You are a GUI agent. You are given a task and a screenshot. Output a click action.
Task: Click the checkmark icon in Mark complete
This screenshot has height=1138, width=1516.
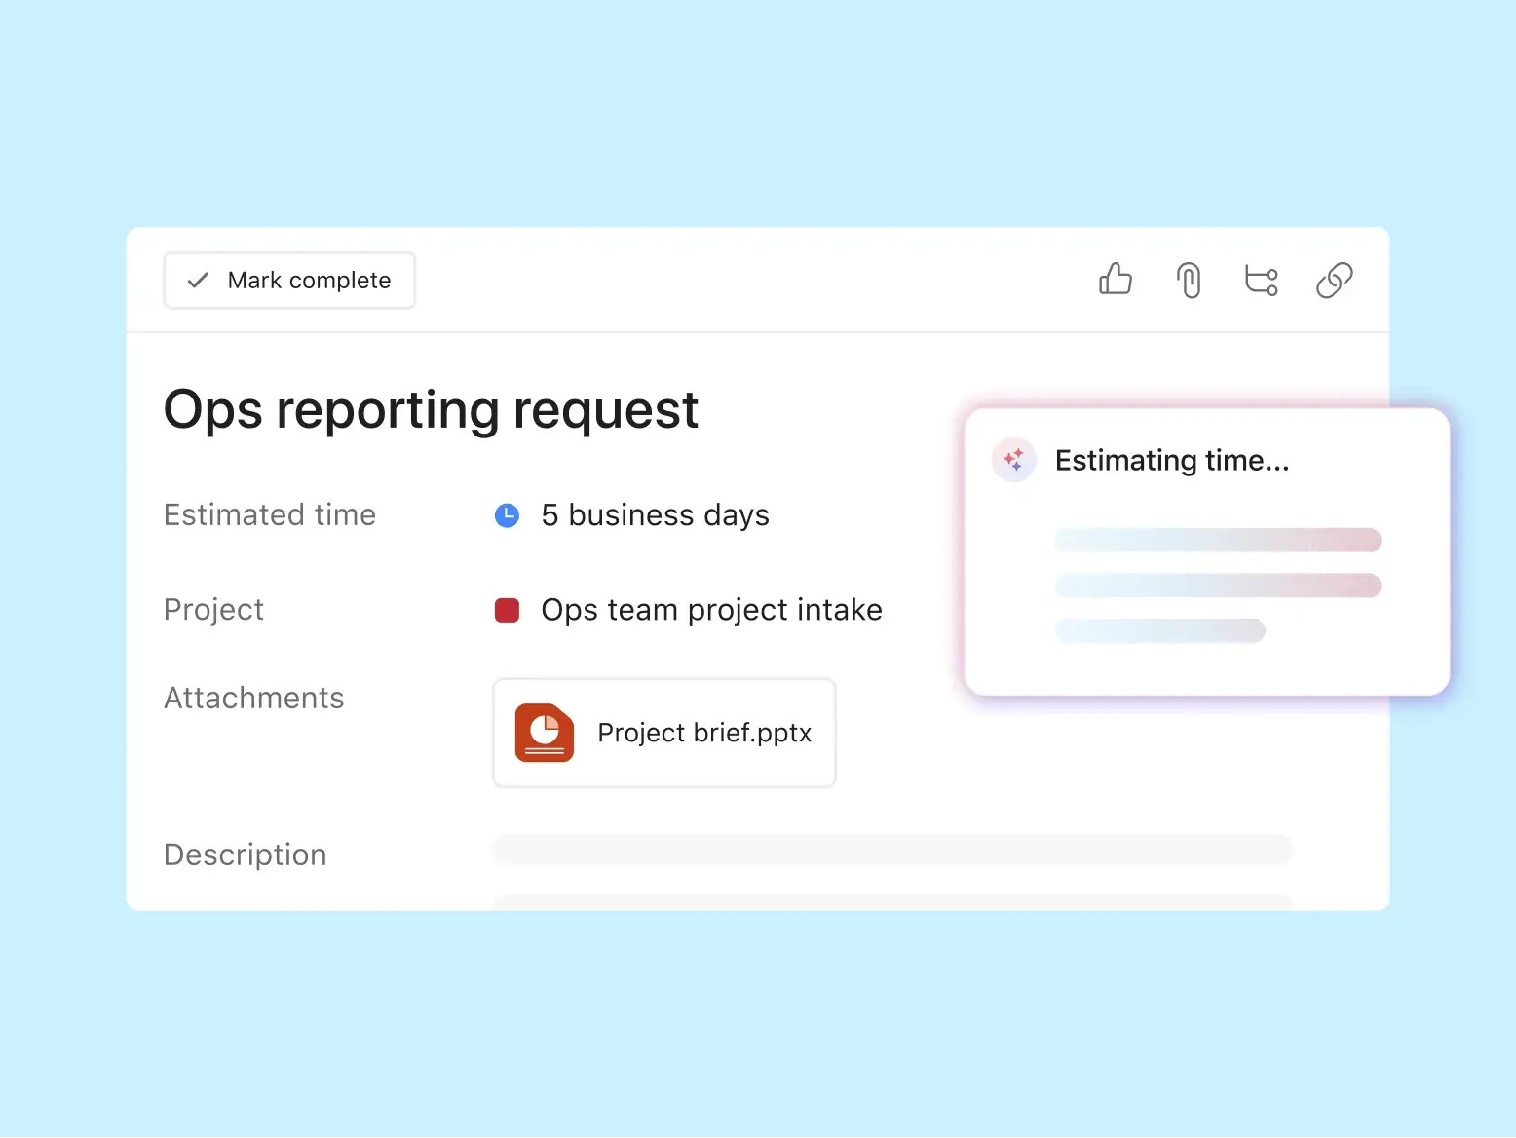pyautogui.click(x=198, y=281)
